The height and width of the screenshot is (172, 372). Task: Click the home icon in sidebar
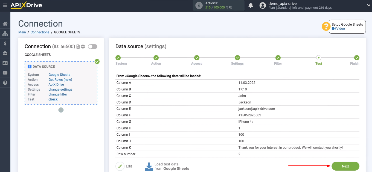(x=5, y=24)
